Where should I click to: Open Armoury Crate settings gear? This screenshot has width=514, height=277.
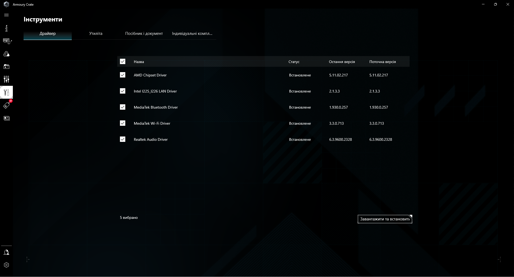(6, 265)
